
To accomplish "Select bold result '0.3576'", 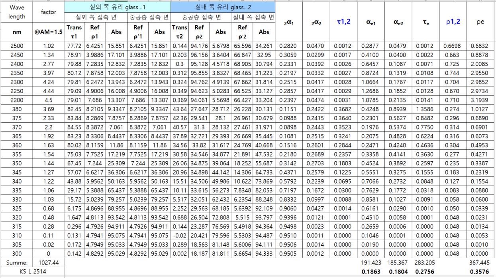I will [480, 271].
